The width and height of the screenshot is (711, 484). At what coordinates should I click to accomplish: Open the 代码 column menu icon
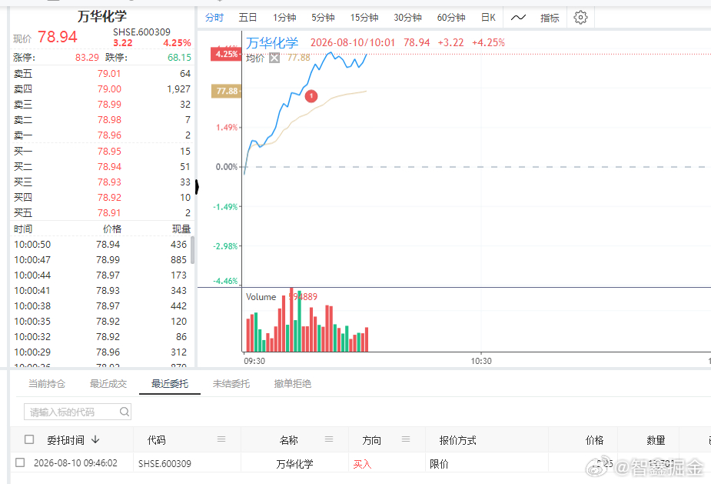(x=221, y=439)
